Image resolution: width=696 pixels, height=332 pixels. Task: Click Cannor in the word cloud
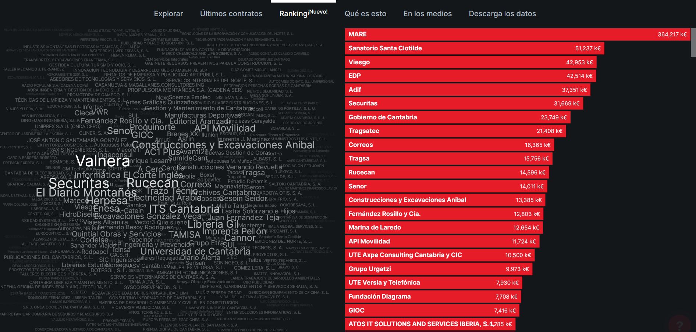[x=240, y=238]
